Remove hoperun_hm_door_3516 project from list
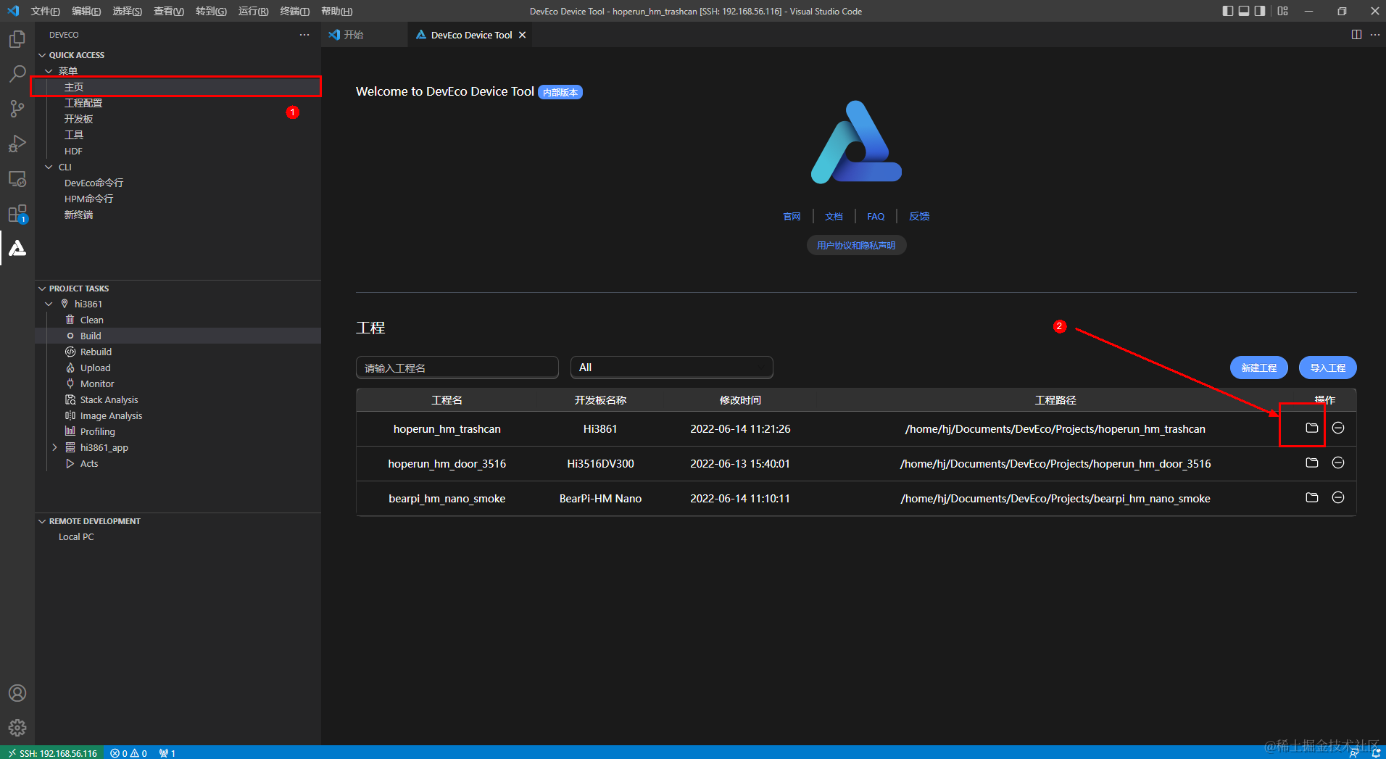This screenshot has width=1386, height=759. click(1338, 463)
